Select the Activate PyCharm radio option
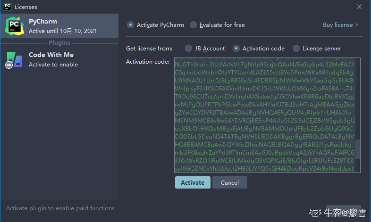Screen dimensions: 371x222 pyautogui.click(x=131, y=25)
